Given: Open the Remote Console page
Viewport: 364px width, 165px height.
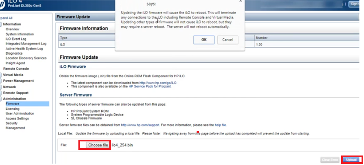Looking at the screenshot, I should tap(16, 69).
